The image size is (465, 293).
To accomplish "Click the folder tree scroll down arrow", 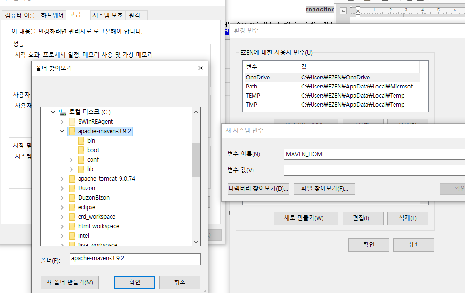I will click(196, 242).
